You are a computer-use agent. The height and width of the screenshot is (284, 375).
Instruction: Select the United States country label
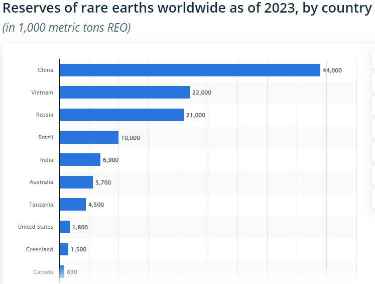pyautogui.click(x=36, y=227)
